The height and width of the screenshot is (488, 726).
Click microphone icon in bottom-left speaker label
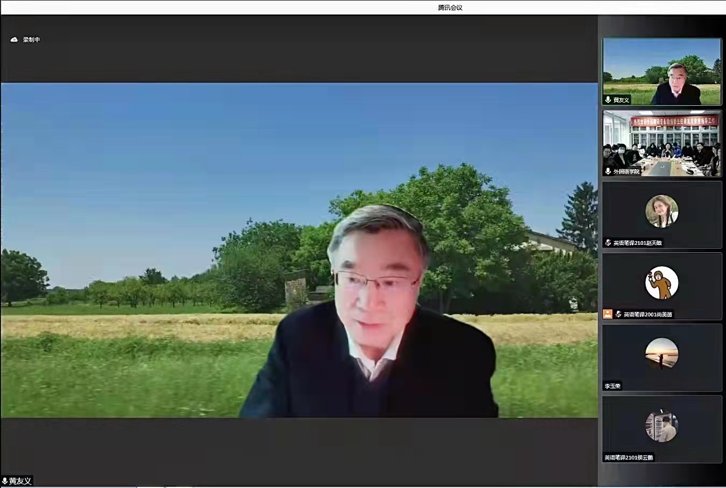(x=5, y=481)
